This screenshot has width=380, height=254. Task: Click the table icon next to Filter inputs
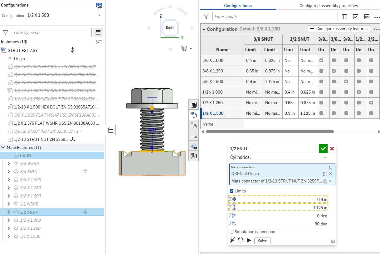pyautogui.click(x=344, y=16)
